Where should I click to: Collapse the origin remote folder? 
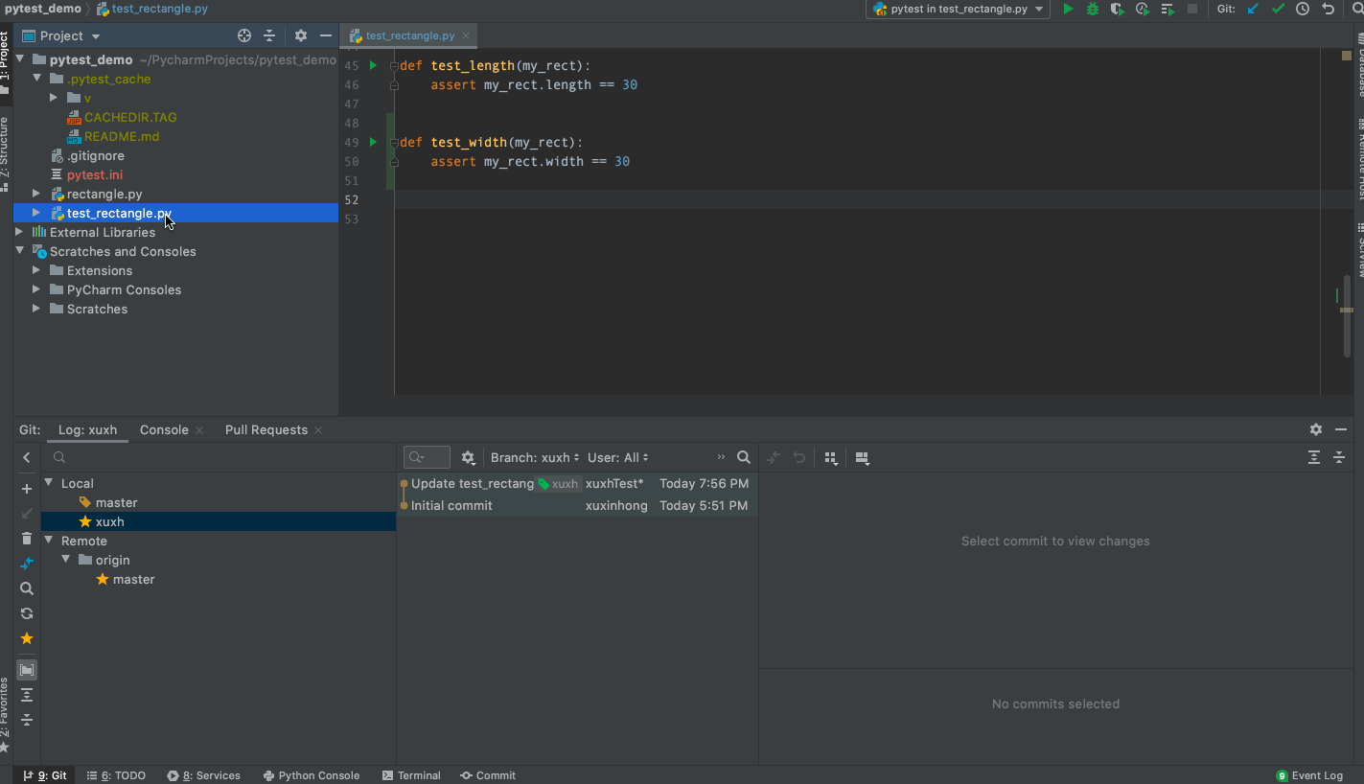click(x=67, y=561)
